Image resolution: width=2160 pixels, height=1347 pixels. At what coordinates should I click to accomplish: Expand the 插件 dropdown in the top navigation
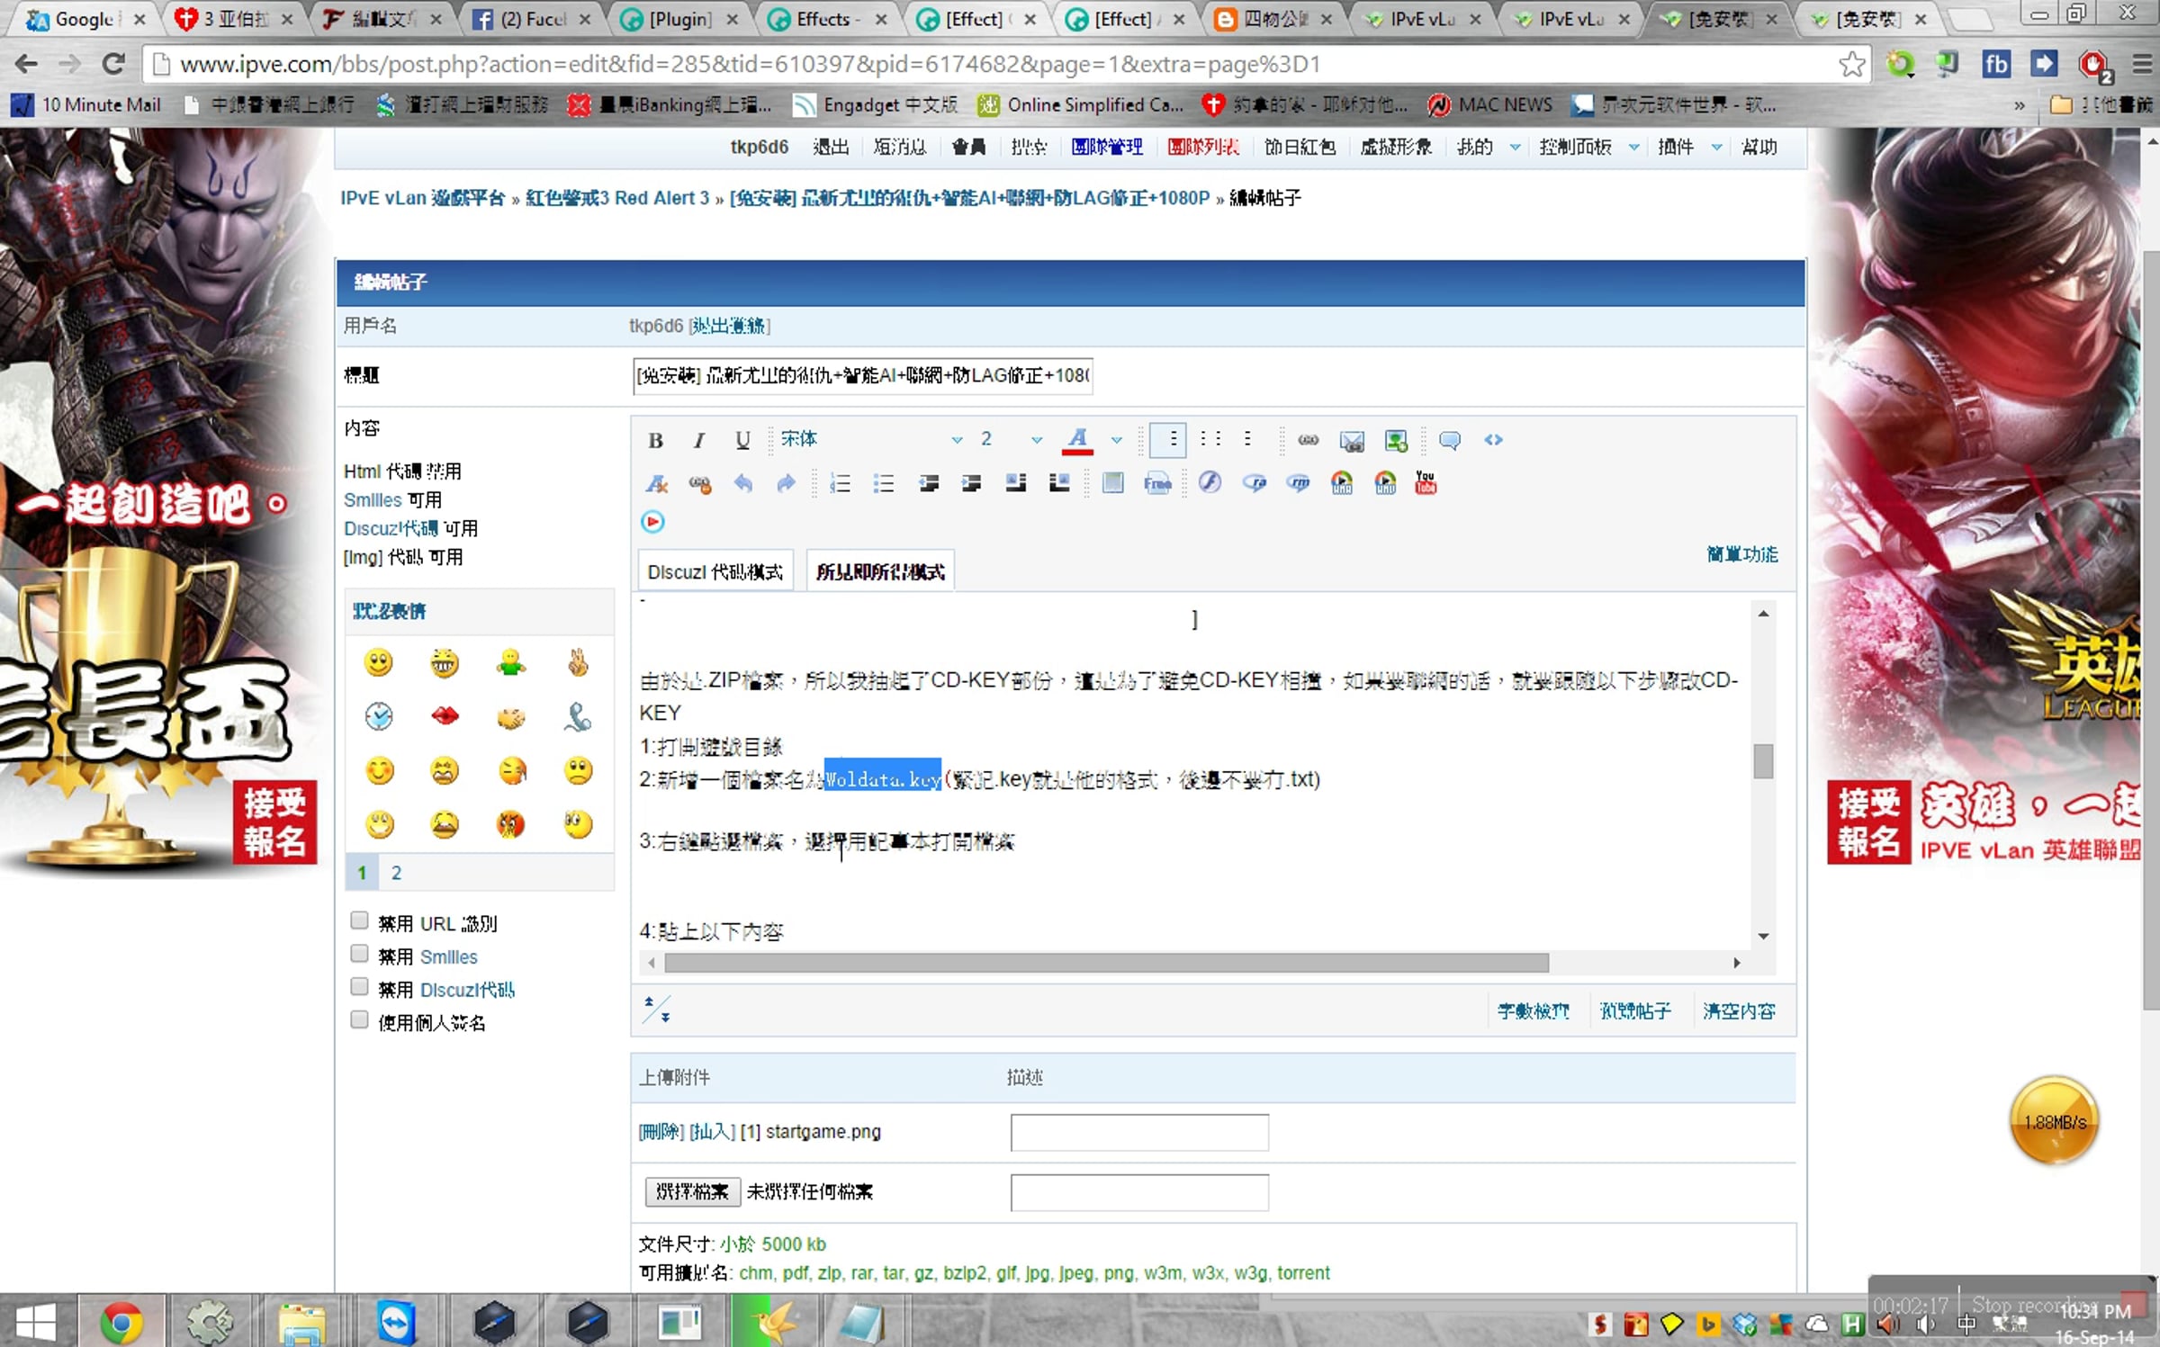(1716, 148)
